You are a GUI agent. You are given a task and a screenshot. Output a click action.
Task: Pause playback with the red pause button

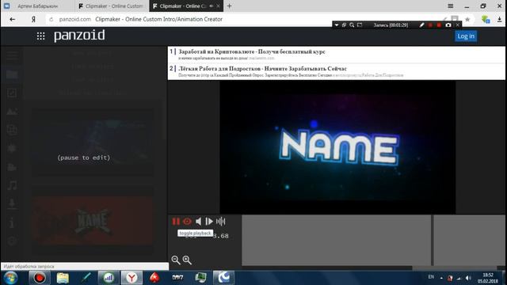[176, 222]
